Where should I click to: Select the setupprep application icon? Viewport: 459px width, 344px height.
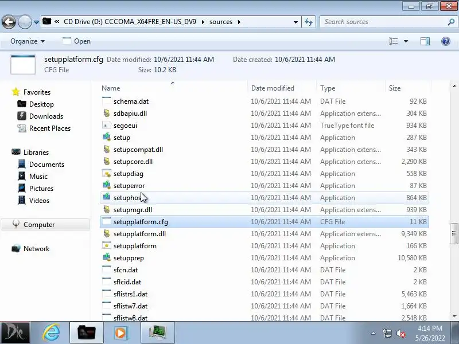tap(107, 257)
